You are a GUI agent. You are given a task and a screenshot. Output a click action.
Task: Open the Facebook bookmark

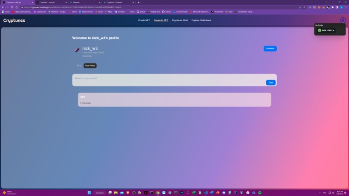[86, 12]
